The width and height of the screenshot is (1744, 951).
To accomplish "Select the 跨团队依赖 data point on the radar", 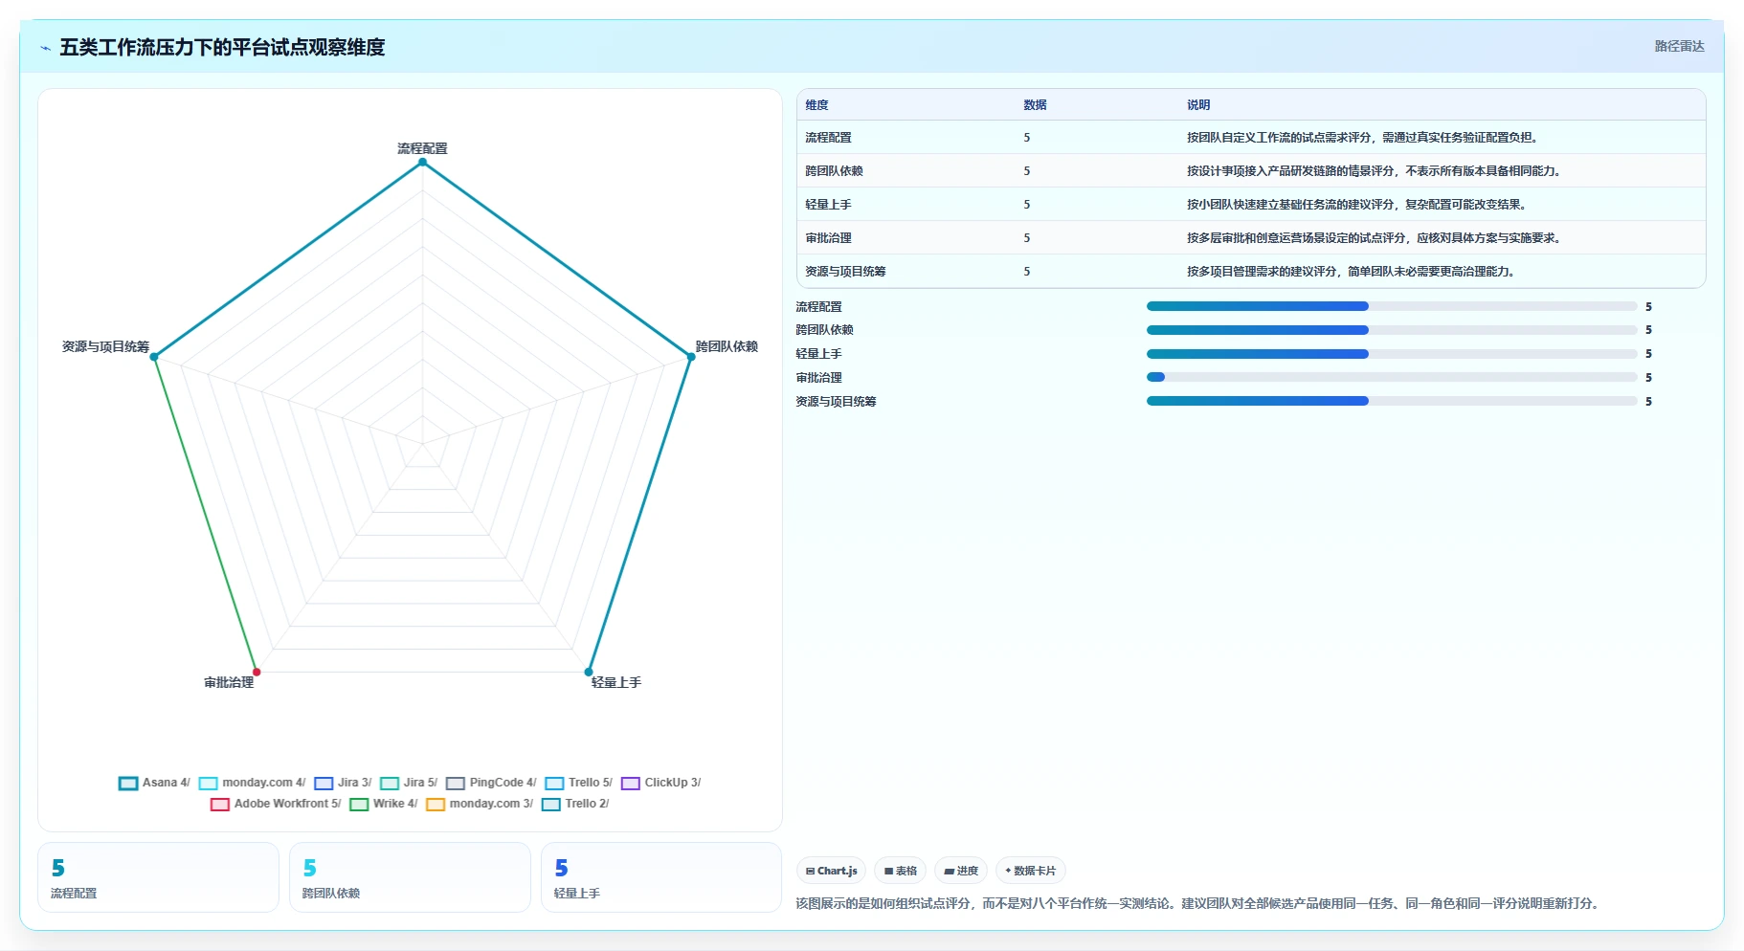I will [691, 357].
